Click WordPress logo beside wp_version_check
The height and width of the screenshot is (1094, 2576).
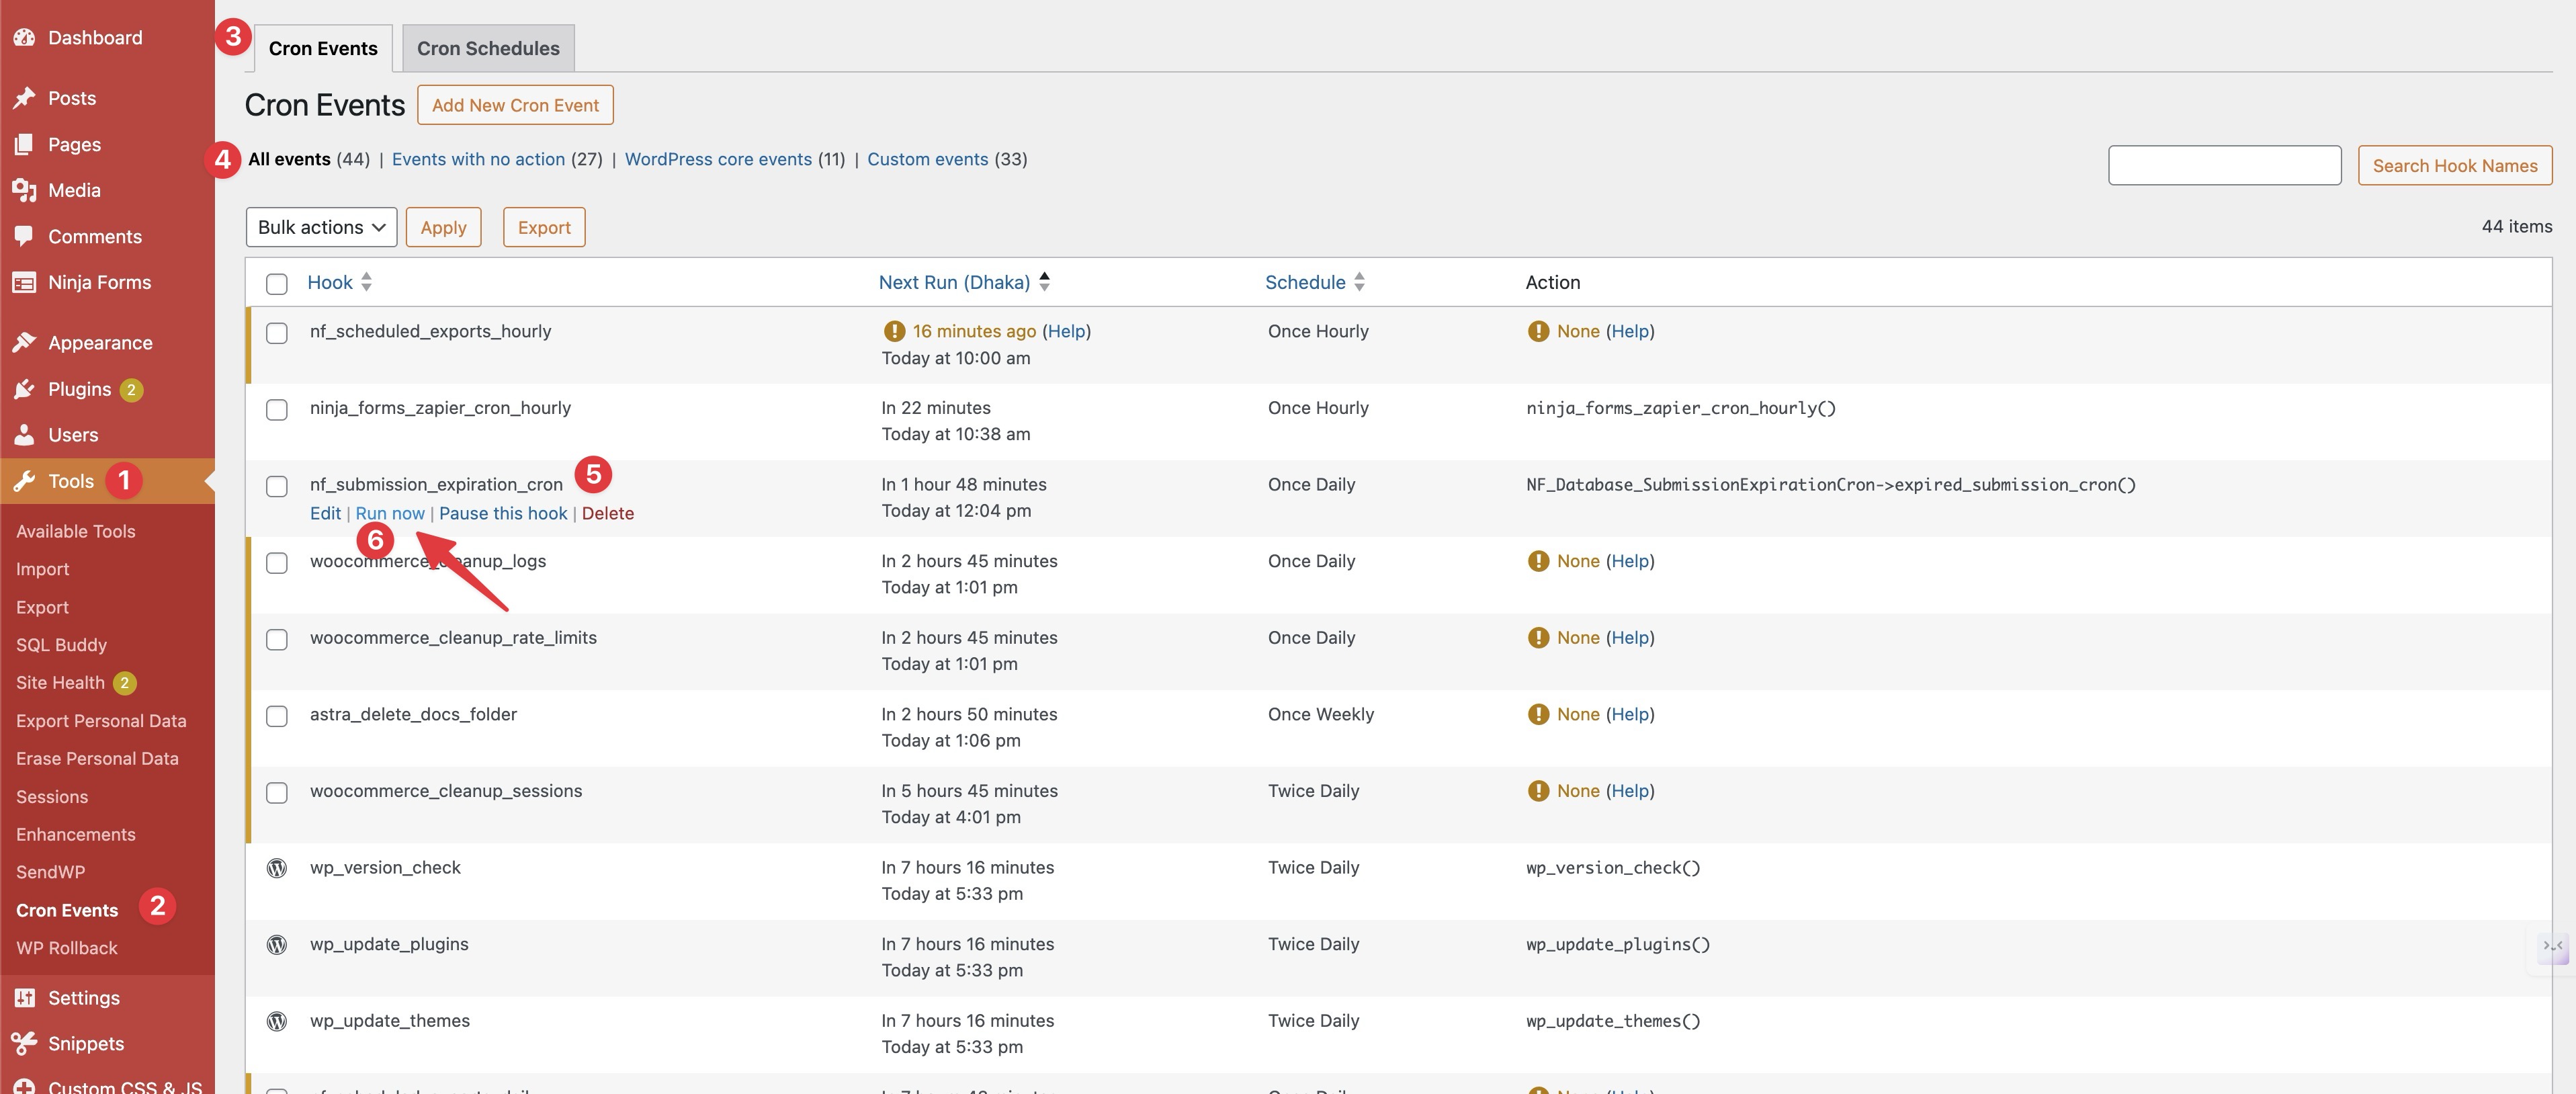pos(277,868)
